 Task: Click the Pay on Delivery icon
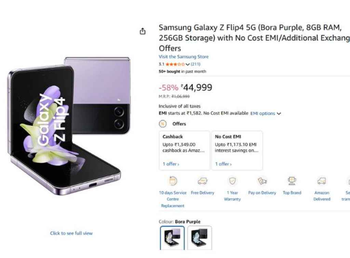click(x=262, y=182)
